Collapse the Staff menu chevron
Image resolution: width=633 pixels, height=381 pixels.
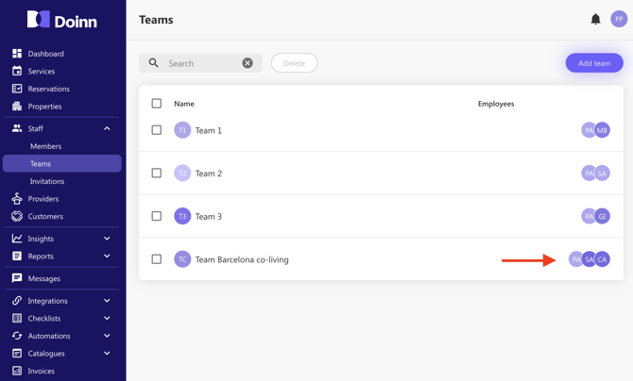point(107,128)
